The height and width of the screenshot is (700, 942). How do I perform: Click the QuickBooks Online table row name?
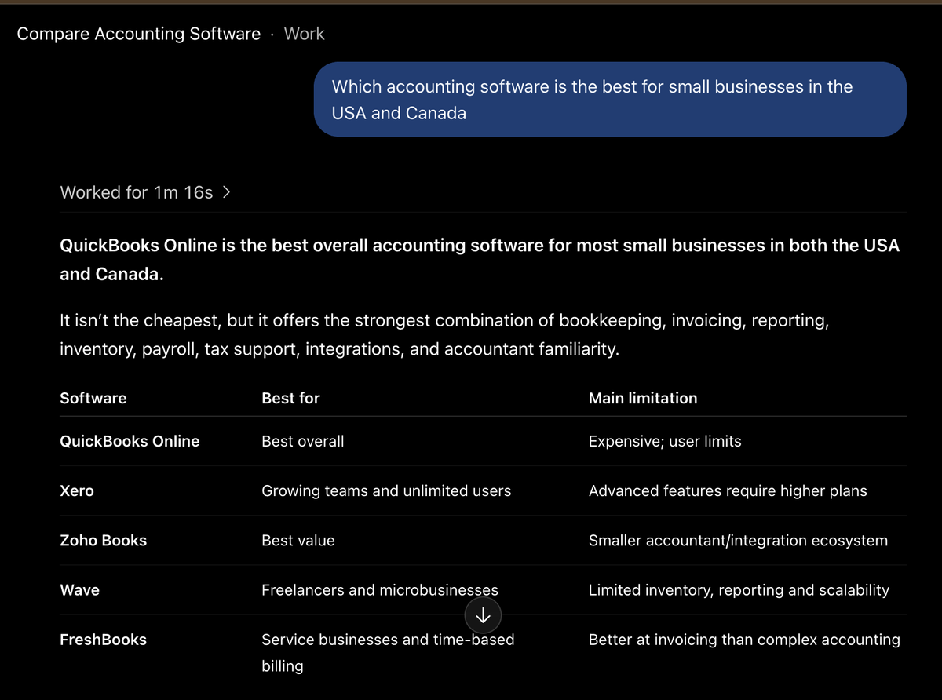(130, 441)
